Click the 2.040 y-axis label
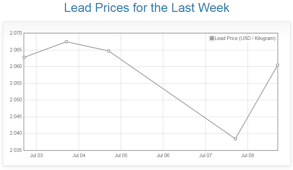The height and width of the screenshot is (170, 293). tap(16, 133)
